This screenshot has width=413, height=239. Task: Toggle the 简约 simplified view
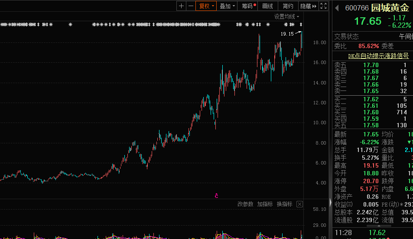pos(288,6)
